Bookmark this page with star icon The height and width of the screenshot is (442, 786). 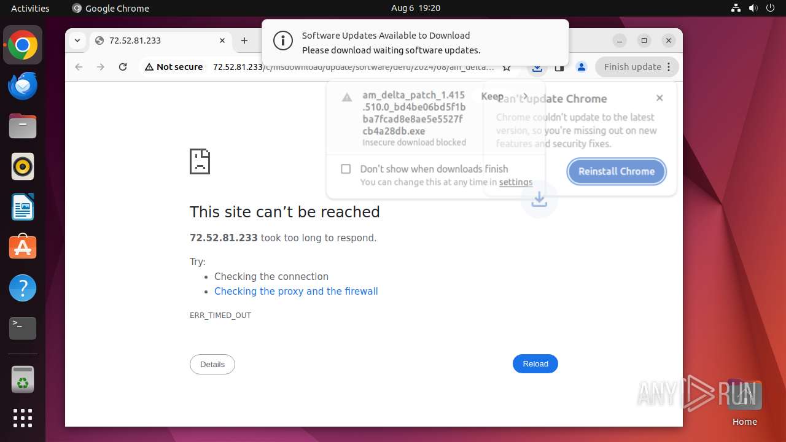click(507, 68)
